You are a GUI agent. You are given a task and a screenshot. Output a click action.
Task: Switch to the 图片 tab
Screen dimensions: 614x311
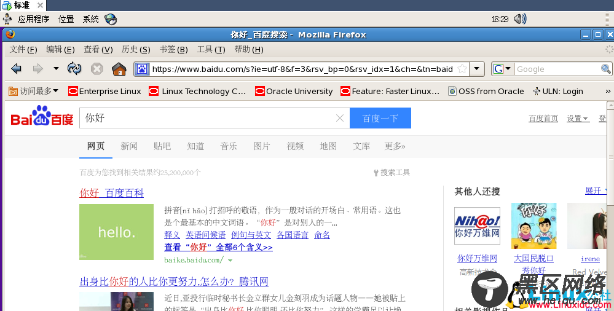click(262, 146)
